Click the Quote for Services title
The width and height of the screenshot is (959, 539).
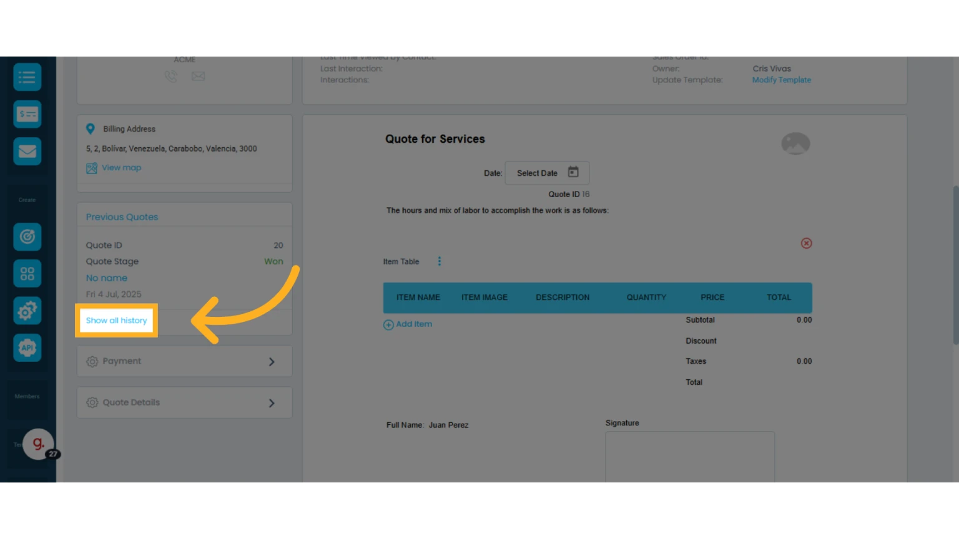tap(435, 139)
